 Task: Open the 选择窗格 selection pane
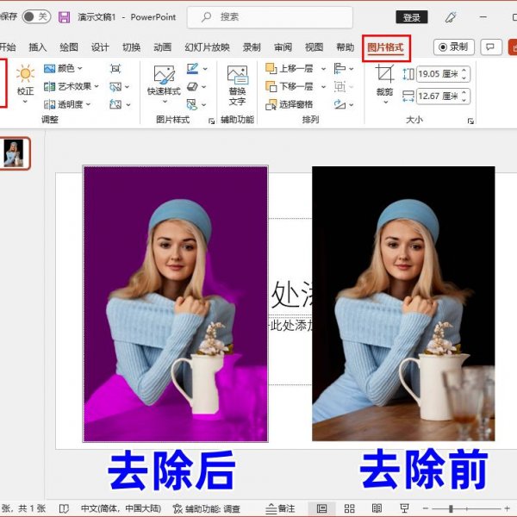pos(293,104)
